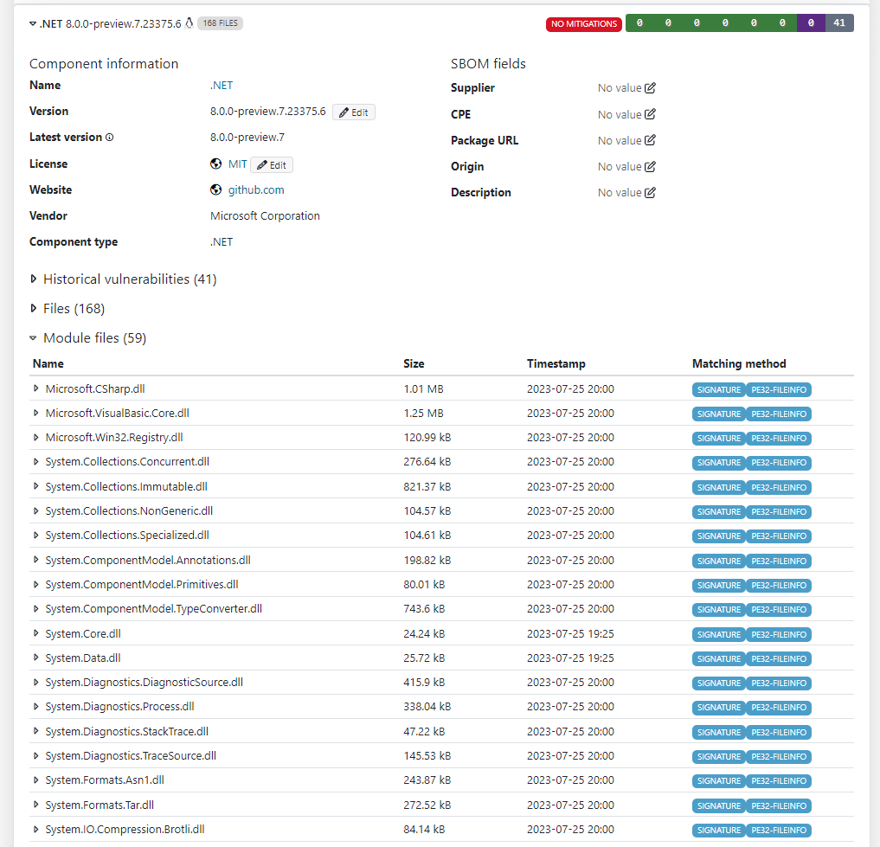The width and height of the screenshot is (880, 847).
Task: Expand the Microsoft.CSharp.dll row
Action: point(36,389)
